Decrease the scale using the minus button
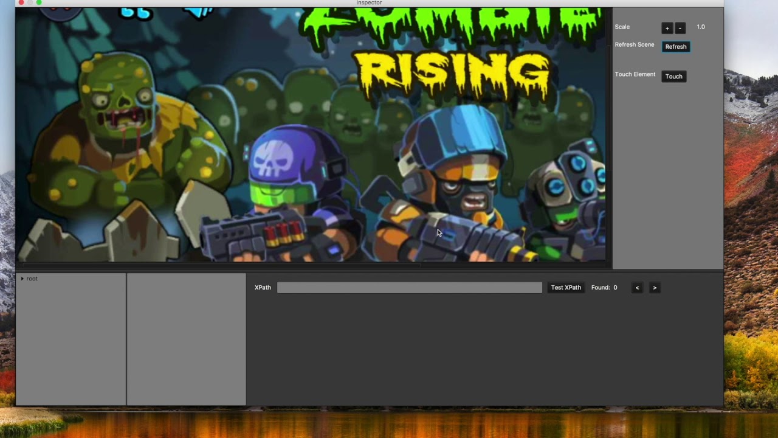The height and width of the screenshot is (438, 778). tap(680, 27)
